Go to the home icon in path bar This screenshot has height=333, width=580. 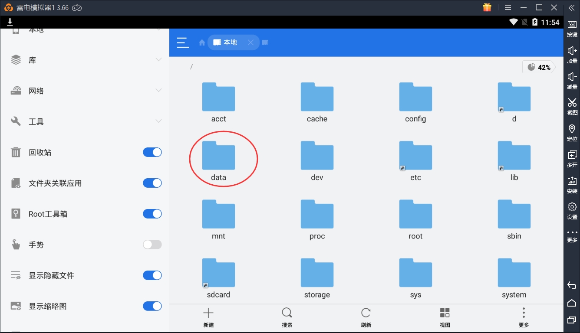tap(202, 42)
